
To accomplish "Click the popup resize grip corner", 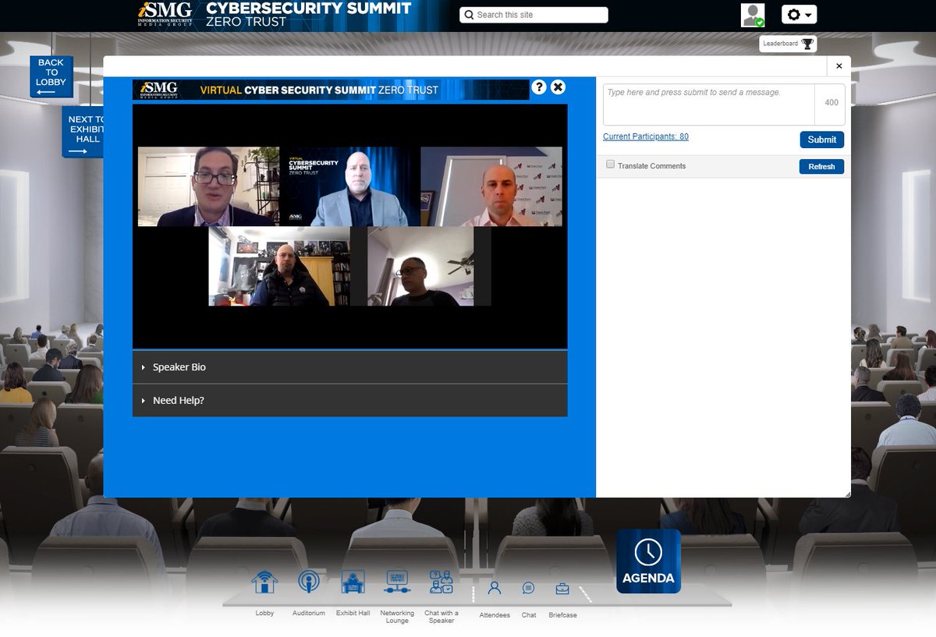I will (x=846, y=494).
